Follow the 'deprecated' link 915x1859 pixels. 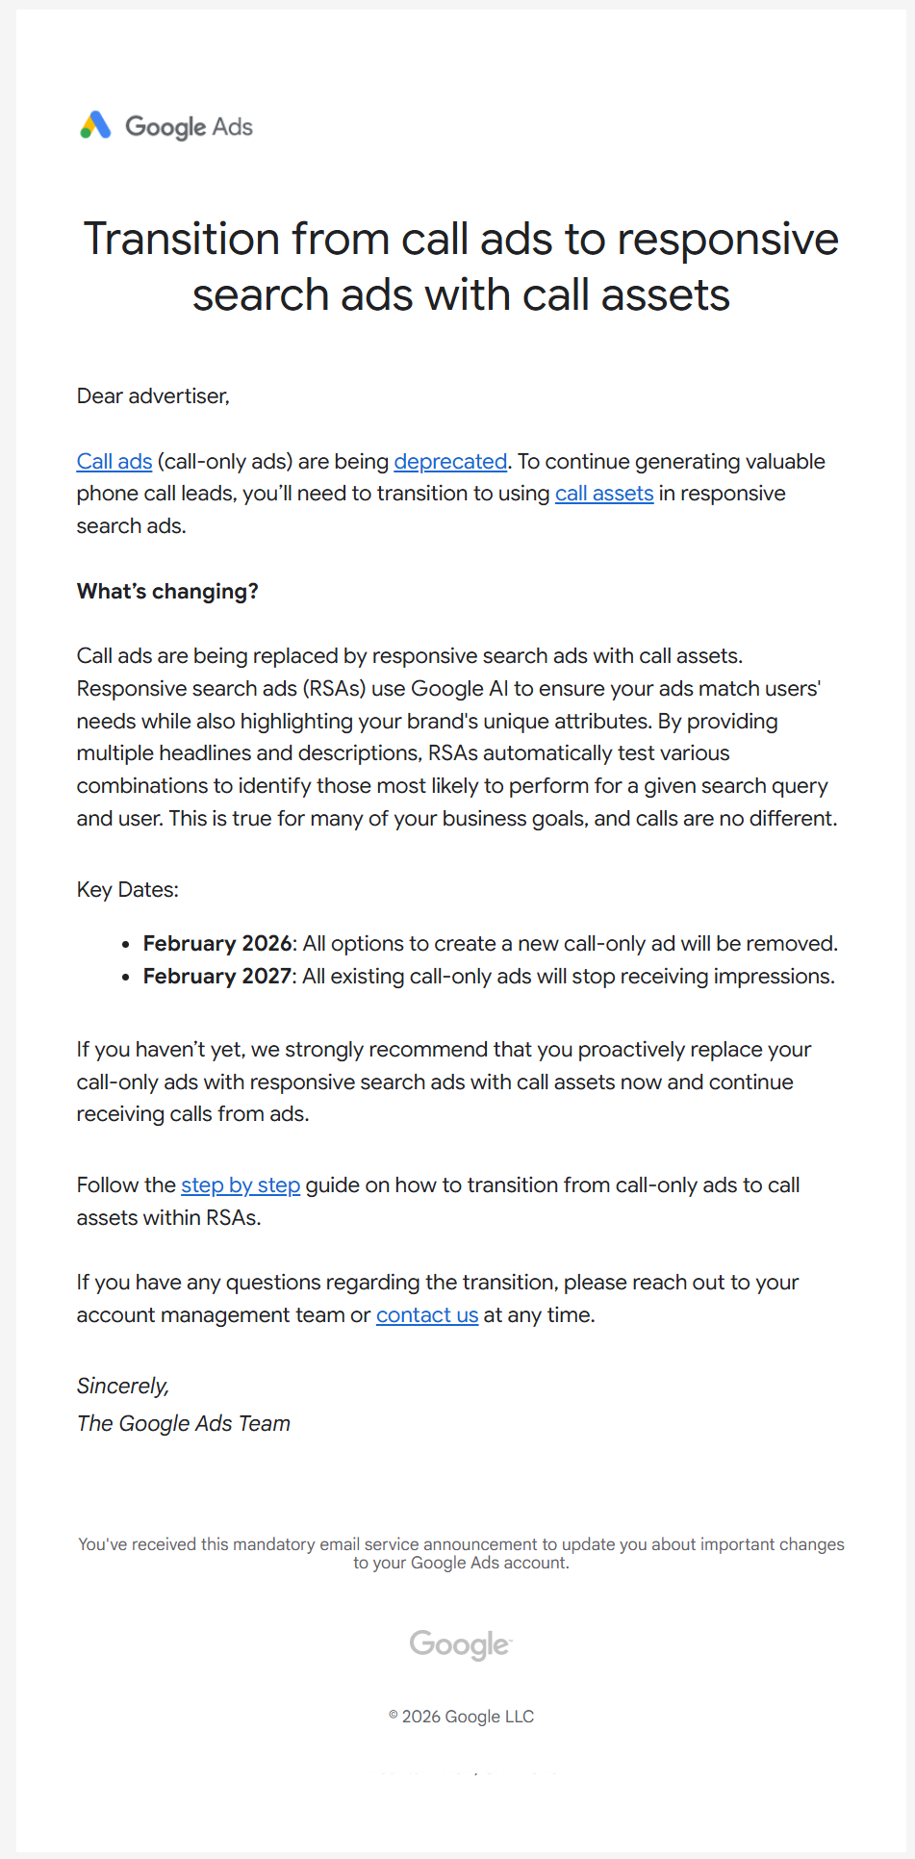coord(450,462)
